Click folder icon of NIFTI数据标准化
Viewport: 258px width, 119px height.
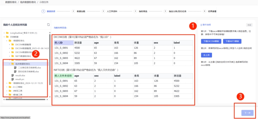tap(12, 56)
